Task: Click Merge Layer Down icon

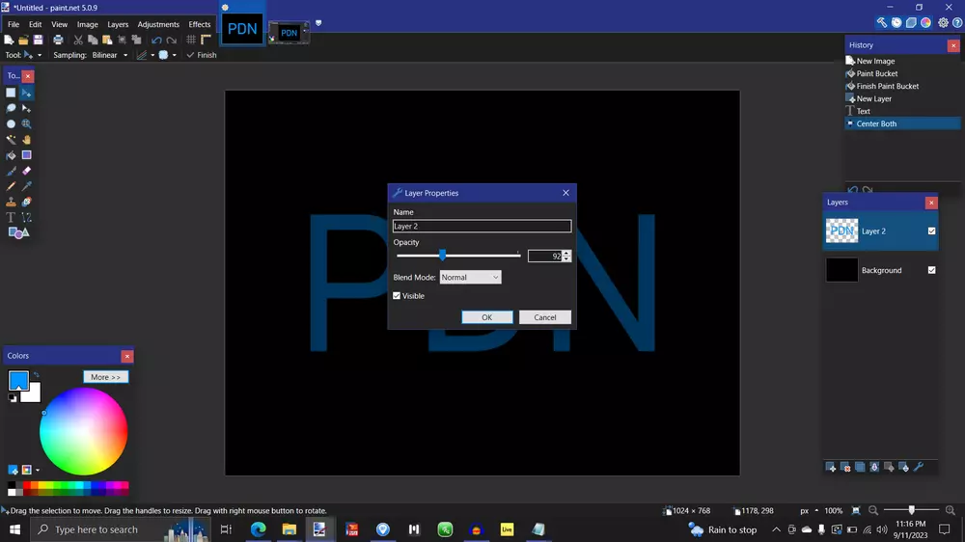Action: click(x=874, y=468)
